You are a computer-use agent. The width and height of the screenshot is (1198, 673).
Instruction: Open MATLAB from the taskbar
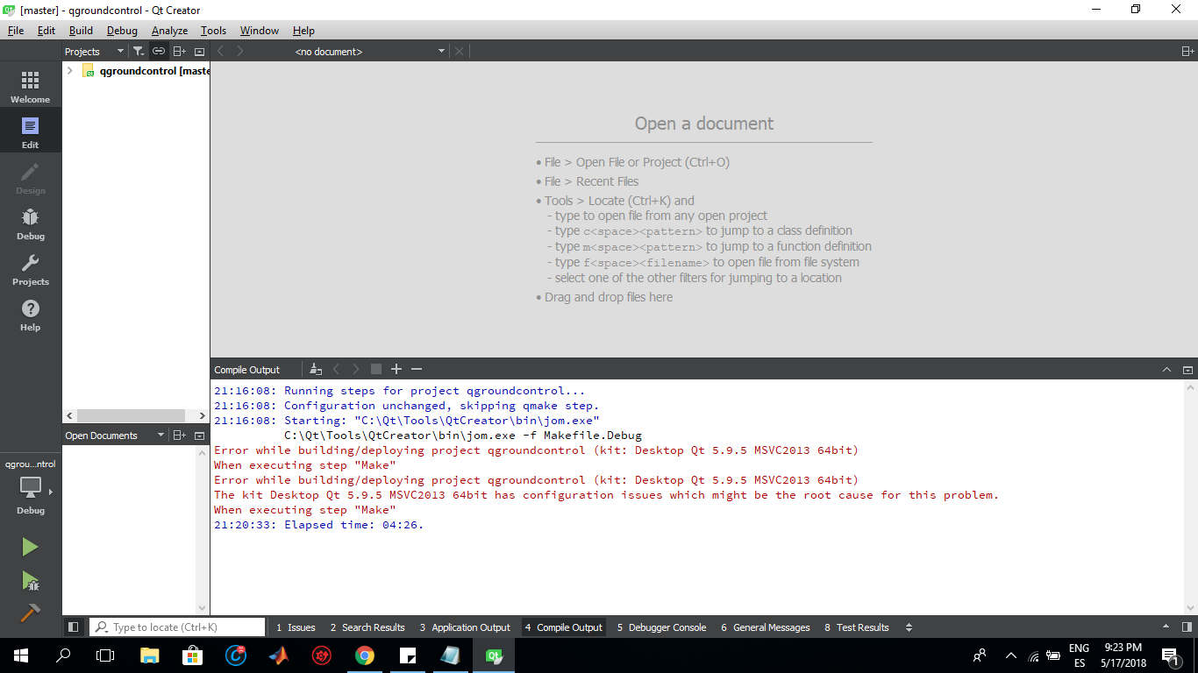(x=279, y=655)
